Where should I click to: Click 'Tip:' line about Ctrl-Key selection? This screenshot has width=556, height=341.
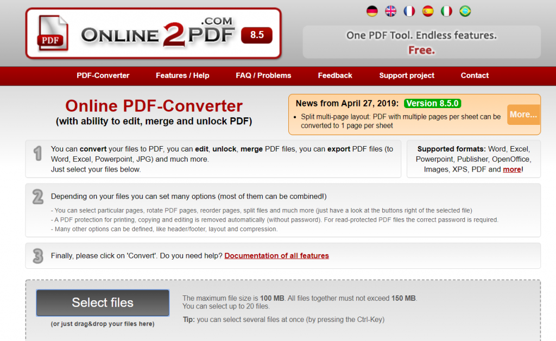point(283,319)
